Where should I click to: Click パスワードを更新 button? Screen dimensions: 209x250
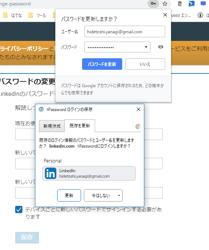102,64
